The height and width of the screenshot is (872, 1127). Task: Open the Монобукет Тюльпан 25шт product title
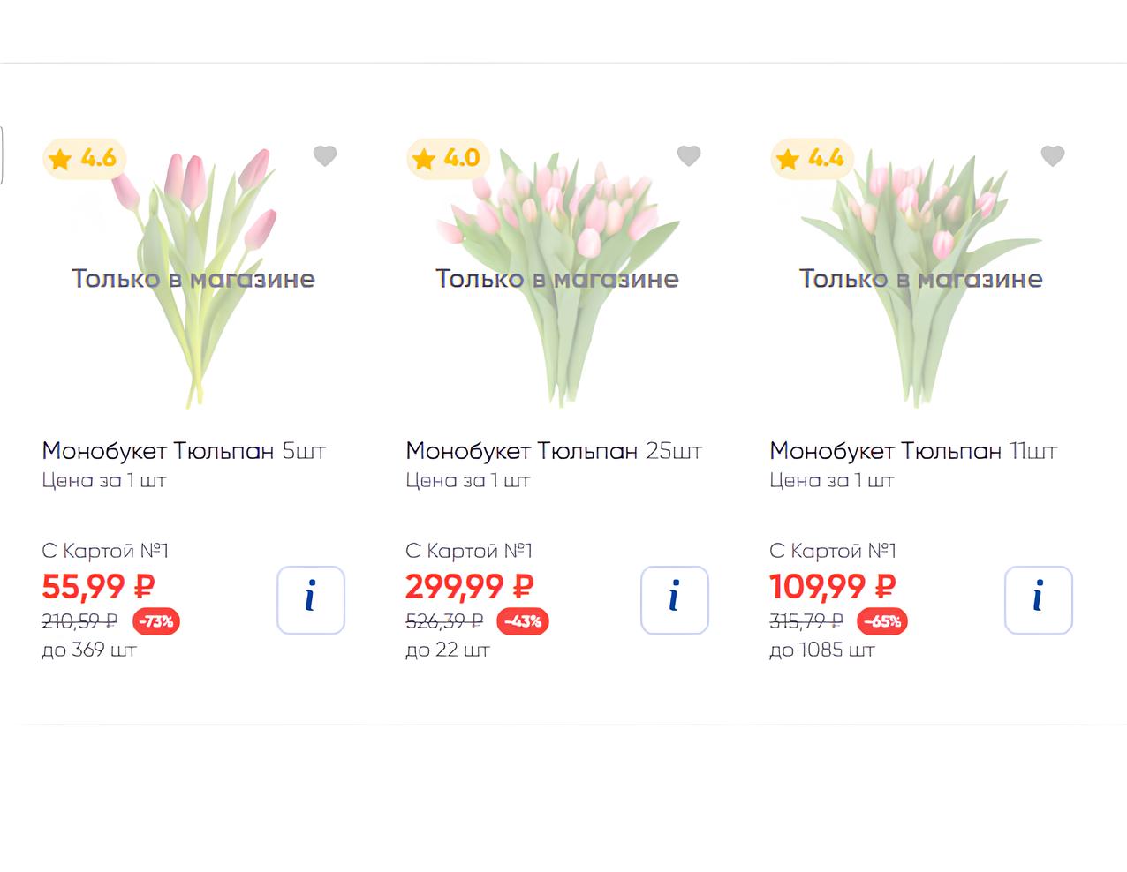pyautogui.click(x=554, y=451)
